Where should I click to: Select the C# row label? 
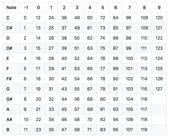click(x=10, y=28)
